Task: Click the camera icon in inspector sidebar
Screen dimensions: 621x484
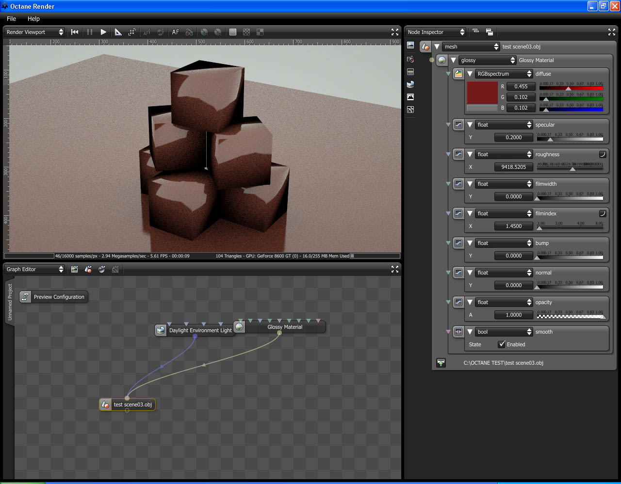Action: coord(410,59)
